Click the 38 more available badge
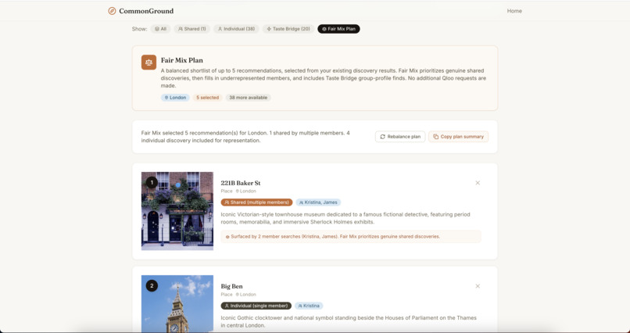 pyautogui.click(x=249, y=98)
